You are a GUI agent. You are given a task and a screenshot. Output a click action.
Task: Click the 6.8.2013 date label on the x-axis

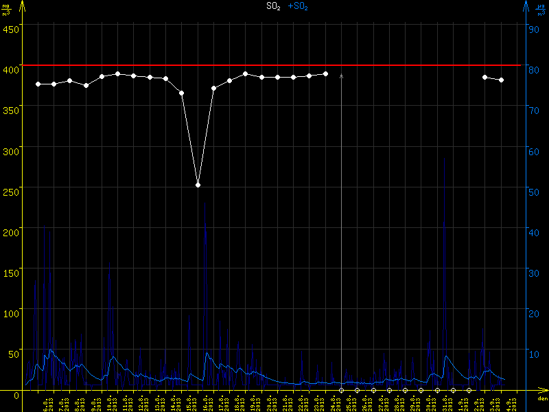(48, 402)
